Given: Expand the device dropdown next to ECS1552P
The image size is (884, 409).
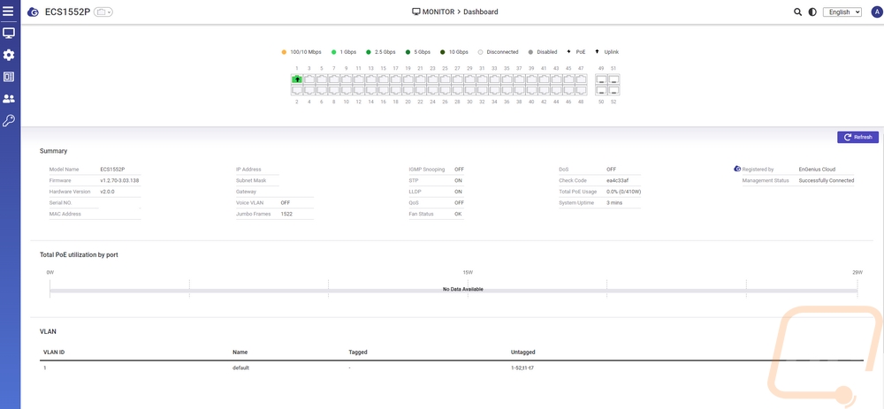Looking at the screenshot, I should pyautogui.click(x=104, y=12).
